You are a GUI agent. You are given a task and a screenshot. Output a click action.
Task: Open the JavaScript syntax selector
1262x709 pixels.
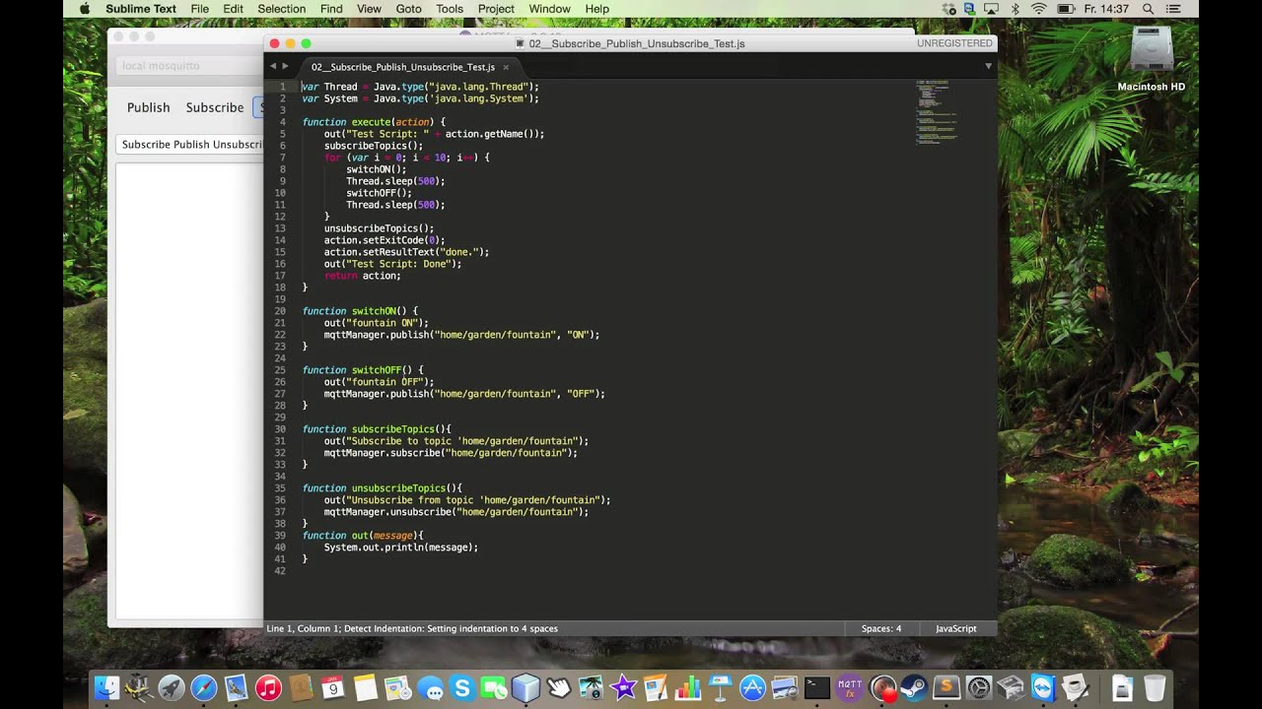click(x=955, y=628)
